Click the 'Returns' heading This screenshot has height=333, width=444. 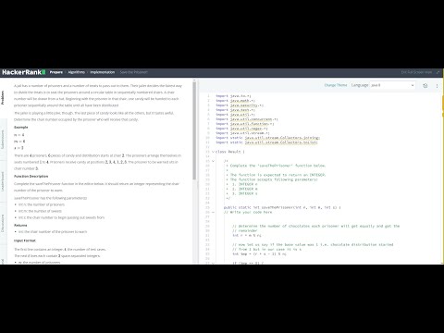20,225
